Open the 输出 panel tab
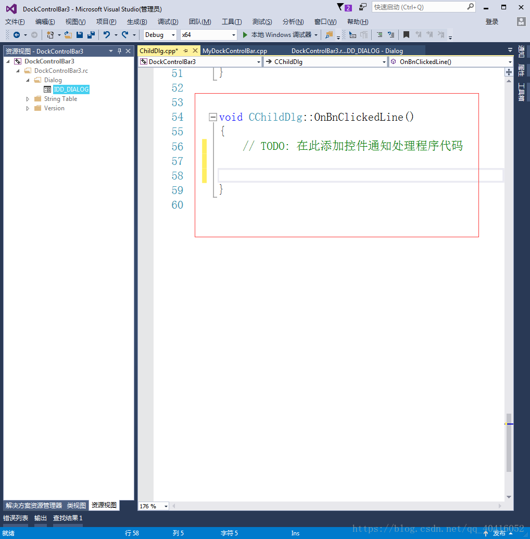The image size is (530, 539). (x=40, y=518)
